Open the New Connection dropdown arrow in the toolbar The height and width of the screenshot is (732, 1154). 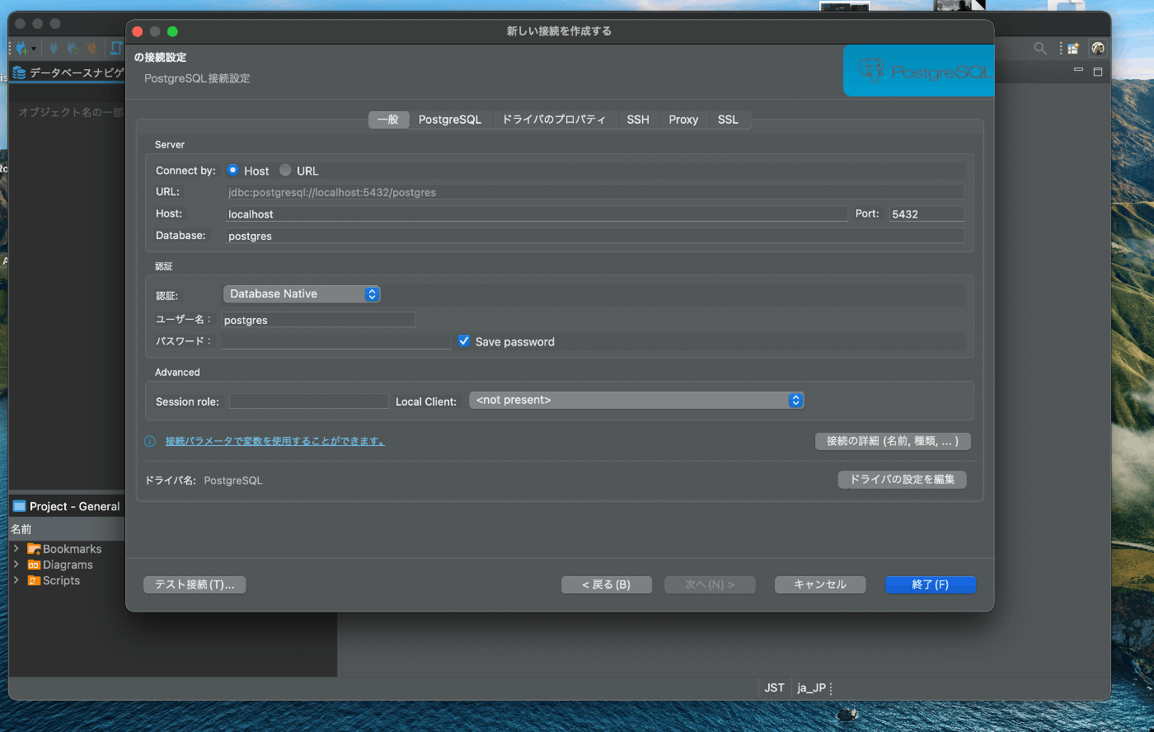tap(34, 49)
